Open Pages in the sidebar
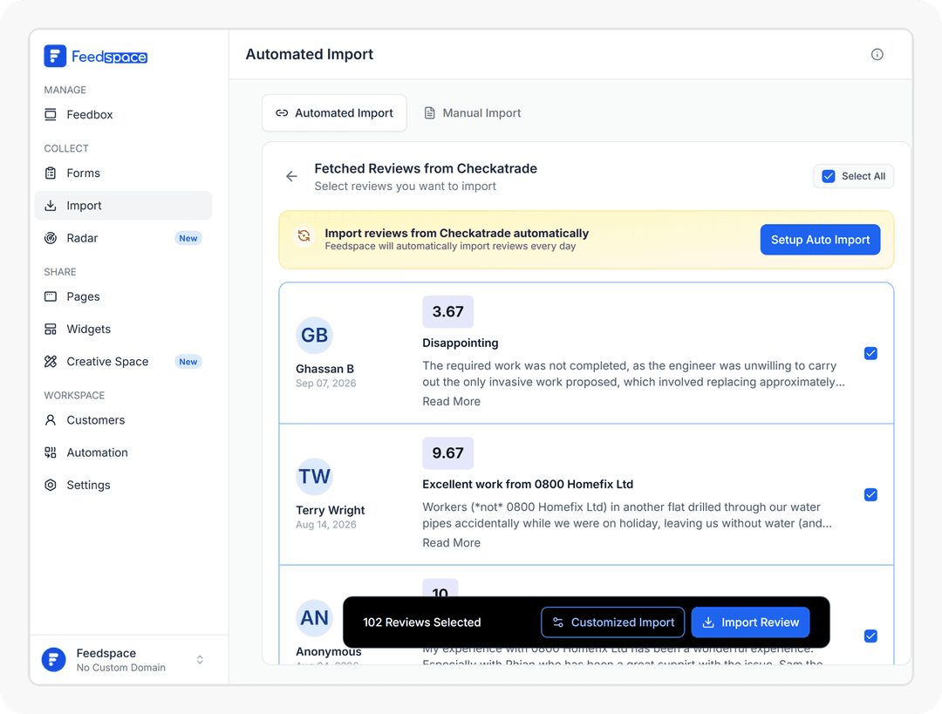 [123, 296]
